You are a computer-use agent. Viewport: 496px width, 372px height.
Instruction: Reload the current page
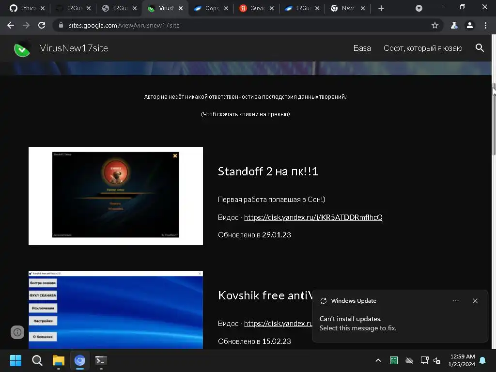coord(42,25)
